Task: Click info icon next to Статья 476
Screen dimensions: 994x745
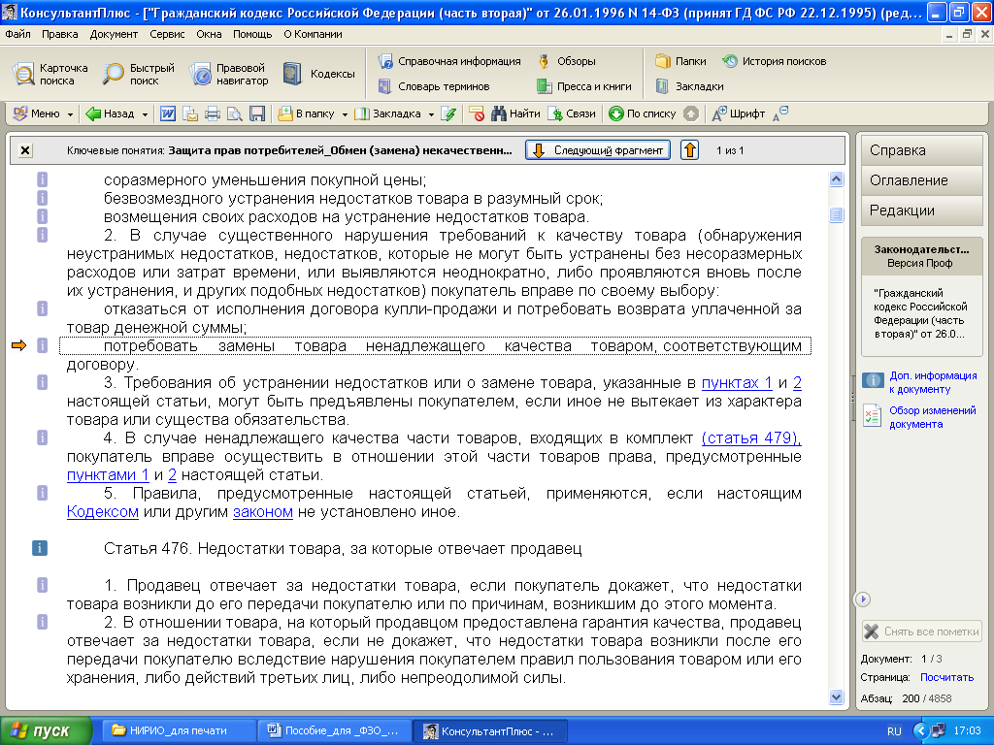Action: tap(39, 548)
